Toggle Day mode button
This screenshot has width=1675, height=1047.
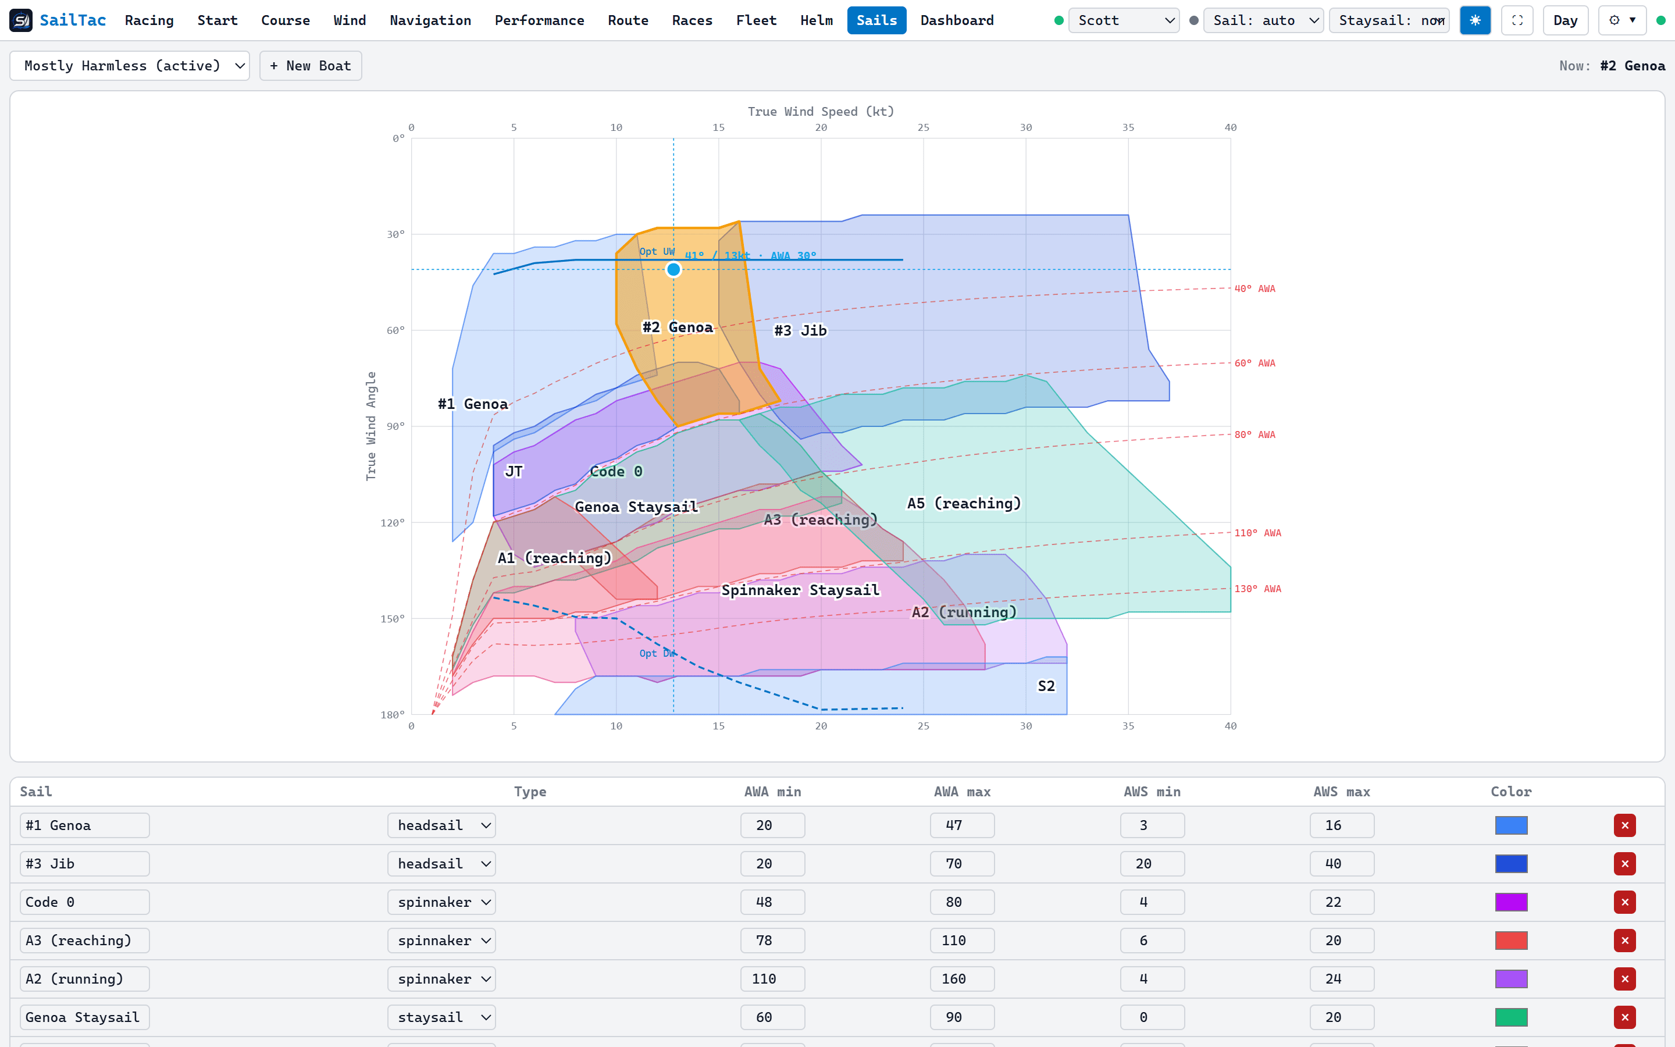pos(1565,20)
